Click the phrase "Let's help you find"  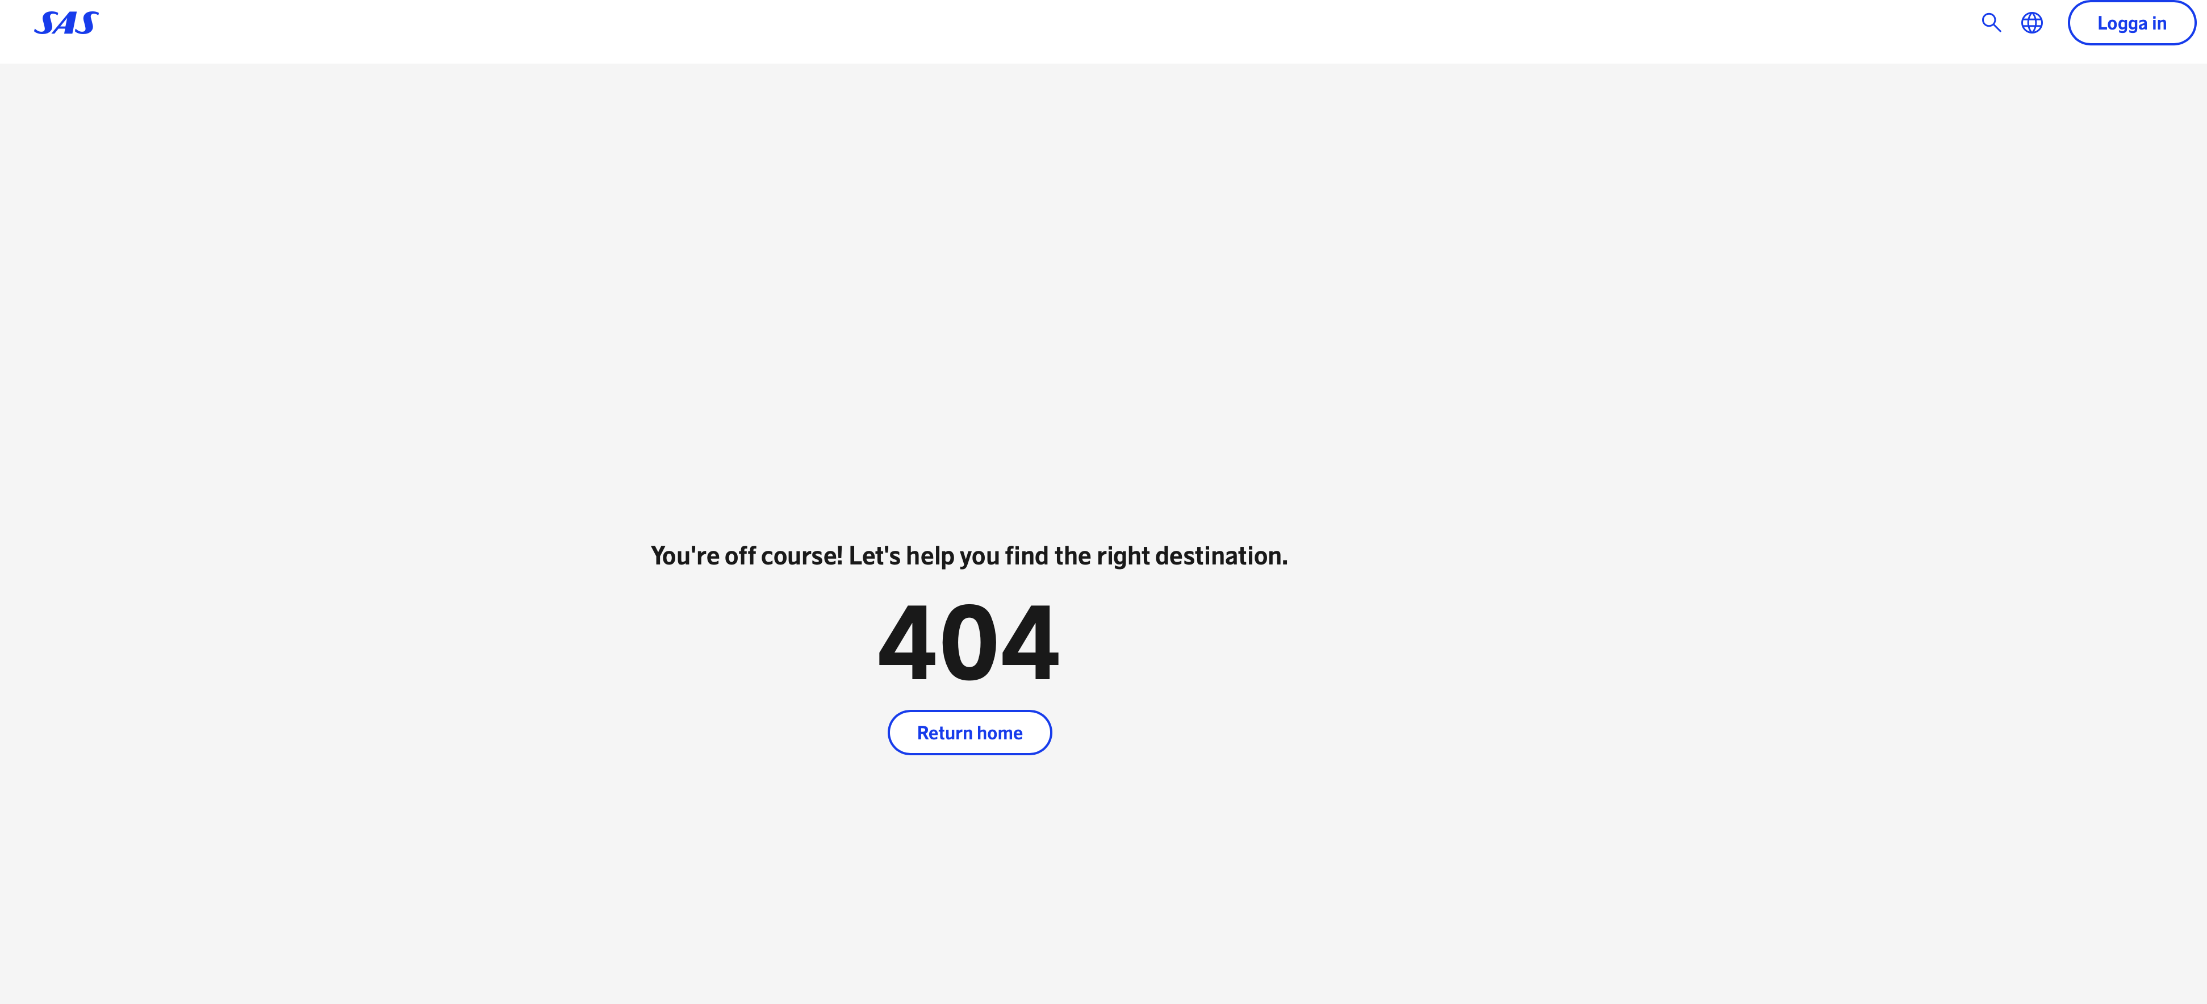[948, 556]
